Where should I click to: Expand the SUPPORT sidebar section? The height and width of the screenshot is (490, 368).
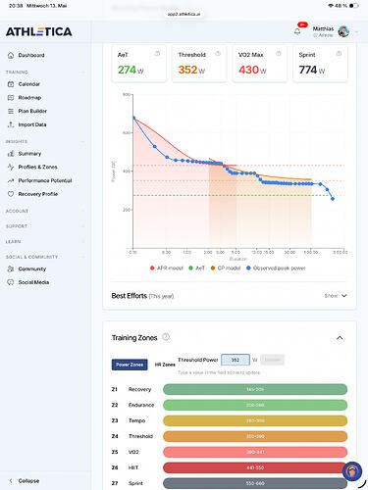click(82, 226)
